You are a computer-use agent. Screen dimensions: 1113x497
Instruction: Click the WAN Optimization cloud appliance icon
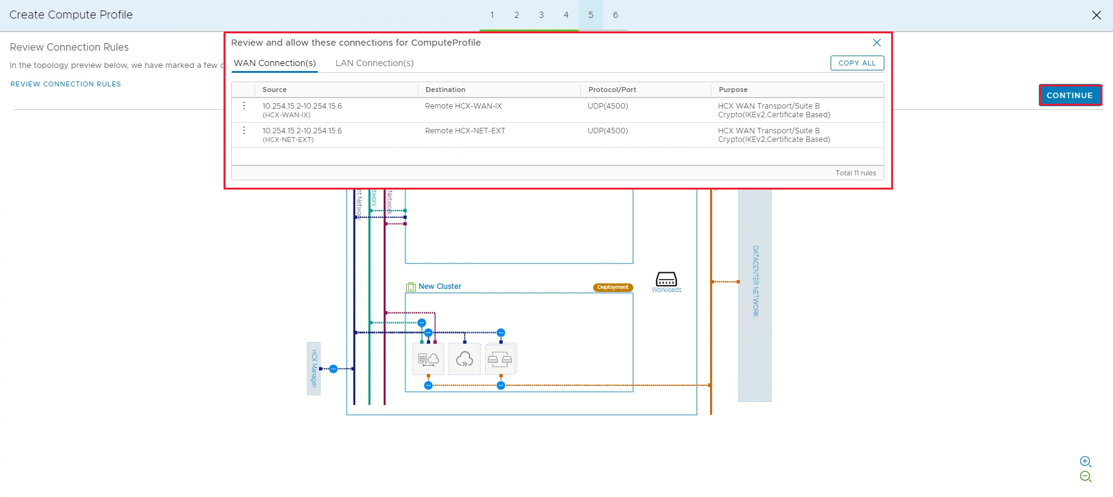coord(464,359)
